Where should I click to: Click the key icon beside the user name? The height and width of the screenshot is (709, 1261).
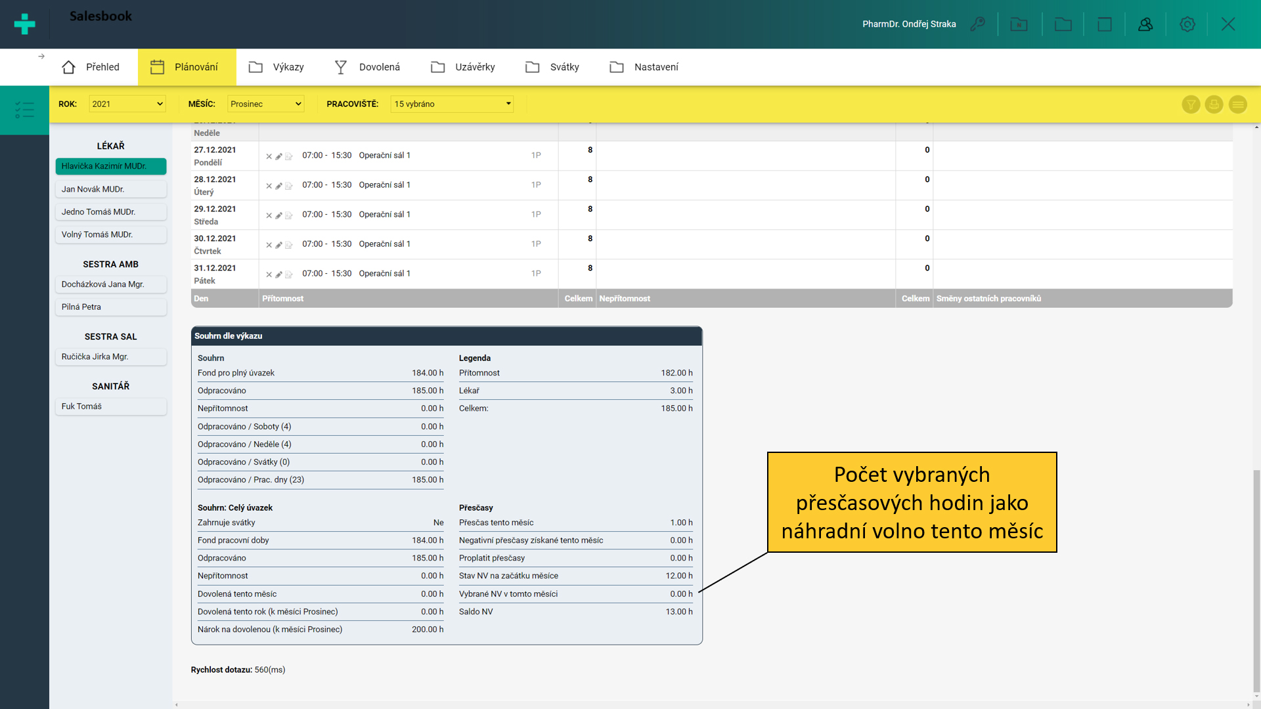point(977,24)
